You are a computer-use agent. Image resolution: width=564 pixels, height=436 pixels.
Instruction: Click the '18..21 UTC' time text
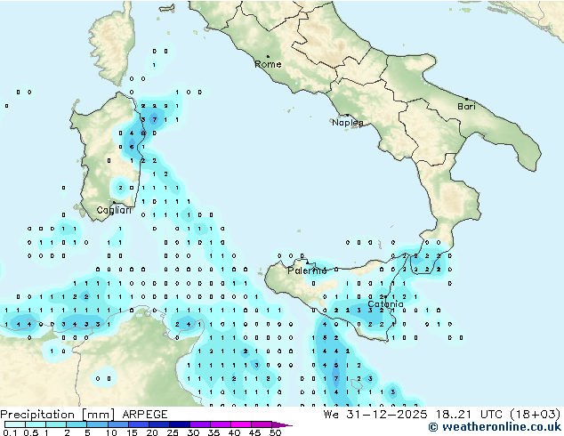pos(471,415)
